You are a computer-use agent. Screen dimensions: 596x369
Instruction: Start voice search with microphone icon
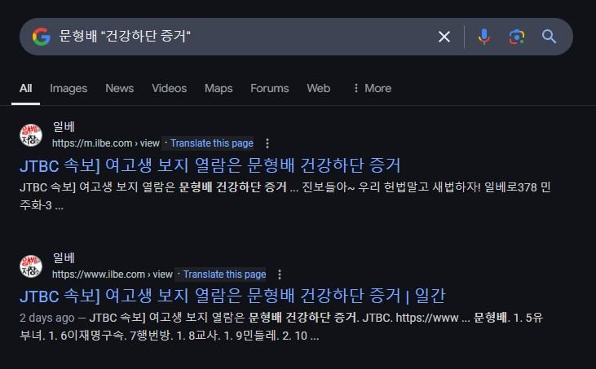pos(483,37)
